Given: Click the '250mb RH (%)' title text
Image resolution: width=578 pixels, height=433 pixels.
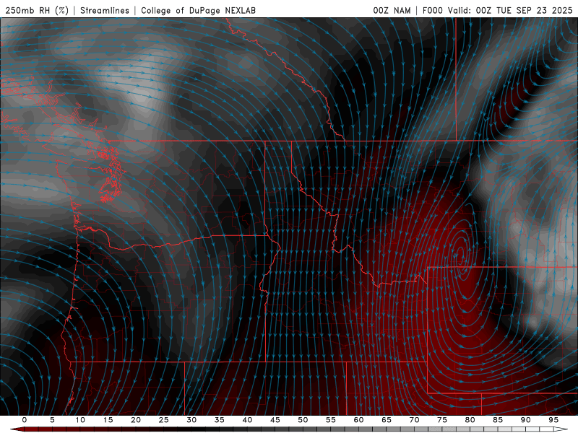Looking at the screenshot, I should [37, 10].
